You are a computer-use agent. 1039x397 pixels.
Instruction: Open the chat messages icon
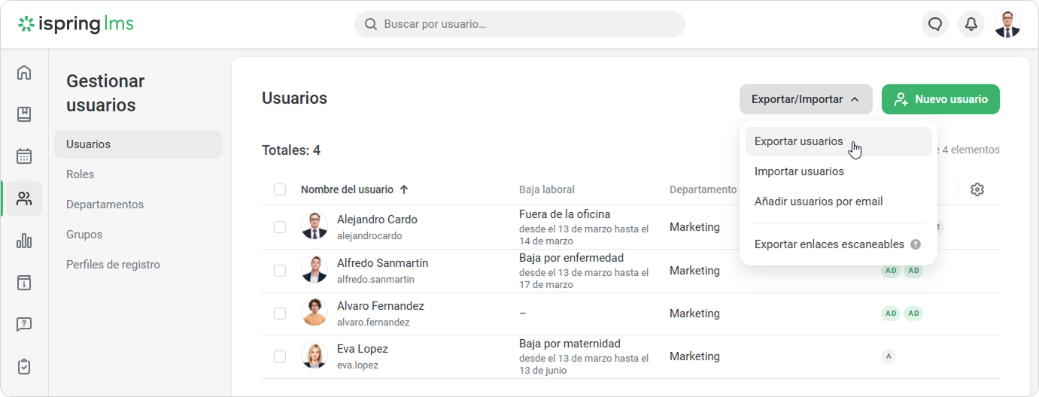(x=935, y=24)
